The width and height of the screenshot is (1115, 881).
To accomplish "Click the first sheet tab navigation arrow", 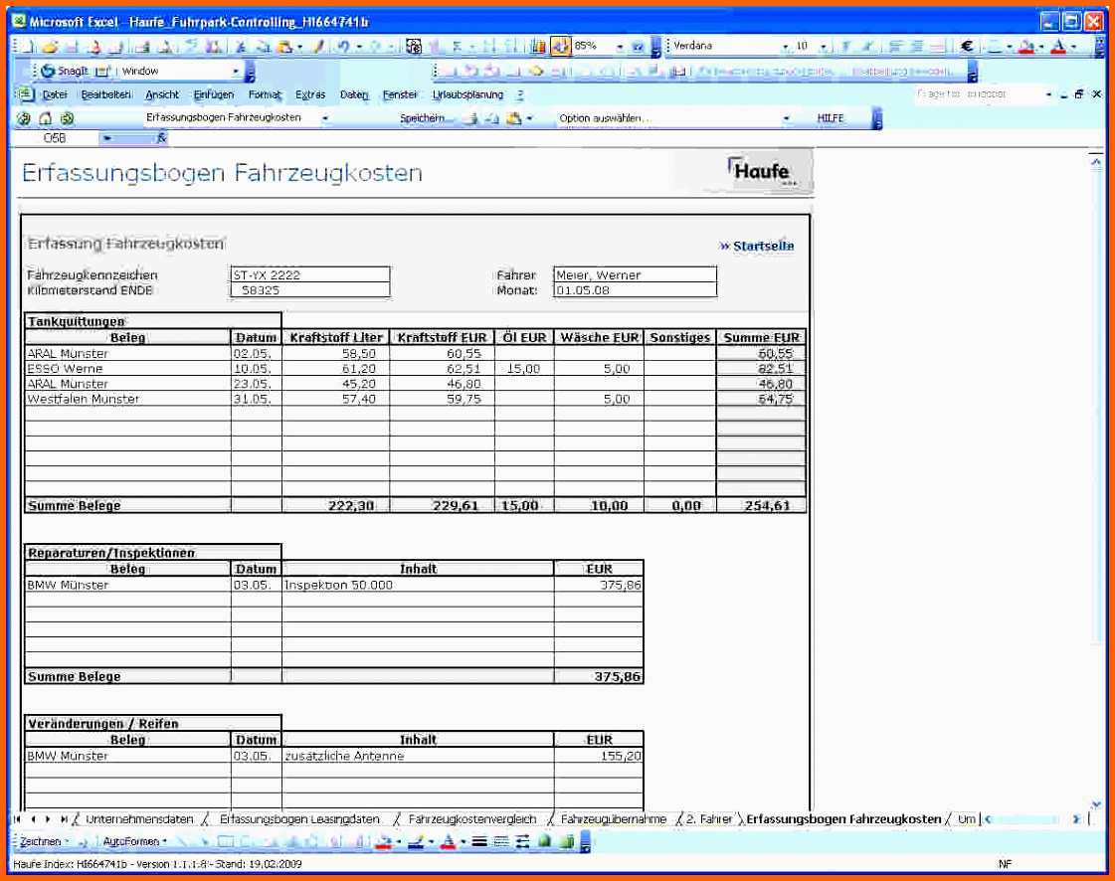I will click(x=17, y=819).
